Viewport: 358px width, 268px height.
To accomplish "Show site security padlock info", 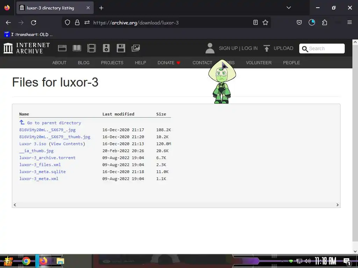I will tap(77, 23).
